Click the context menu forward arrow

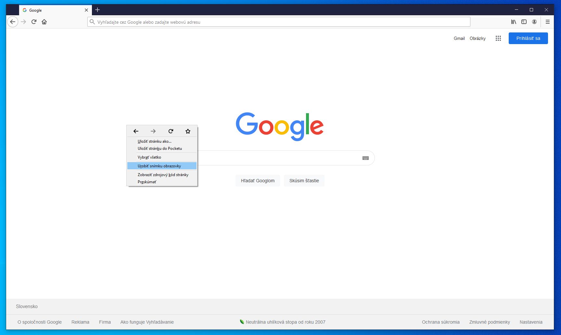click(153, 131)
